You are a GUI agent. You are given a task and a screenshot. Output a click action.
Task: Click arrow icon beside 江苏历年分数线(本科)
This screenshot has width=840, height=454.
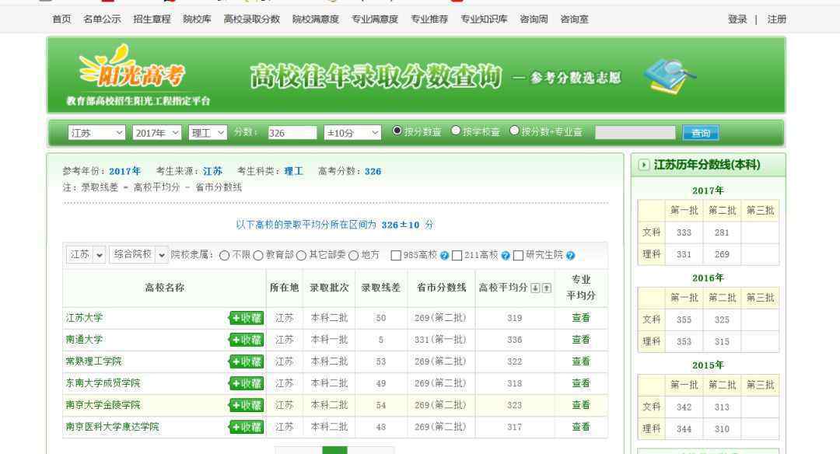pos(644,165)
